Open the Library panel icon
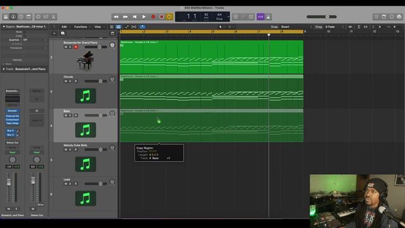405x228 pixels. tap(6, 17)
